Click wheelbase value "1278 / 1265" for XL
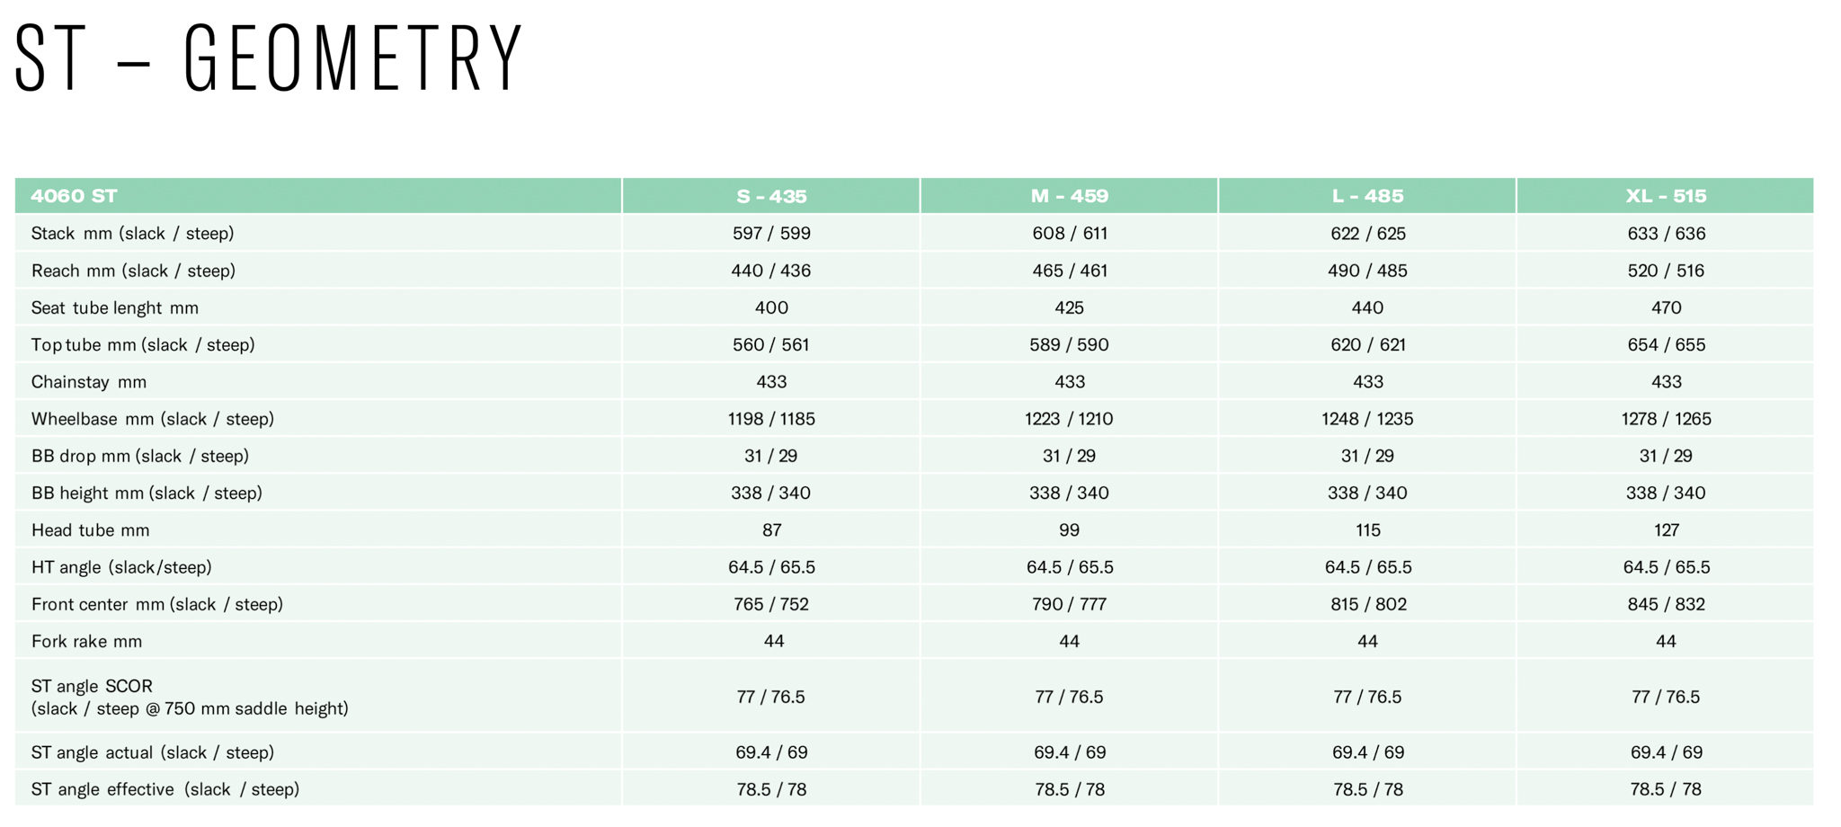1841x827 pixels. pyautogui.click(x=1666, y=419)
